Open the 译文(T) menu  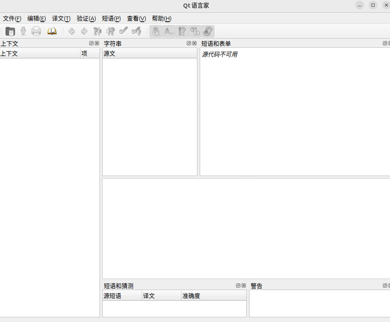click(61, 19)
